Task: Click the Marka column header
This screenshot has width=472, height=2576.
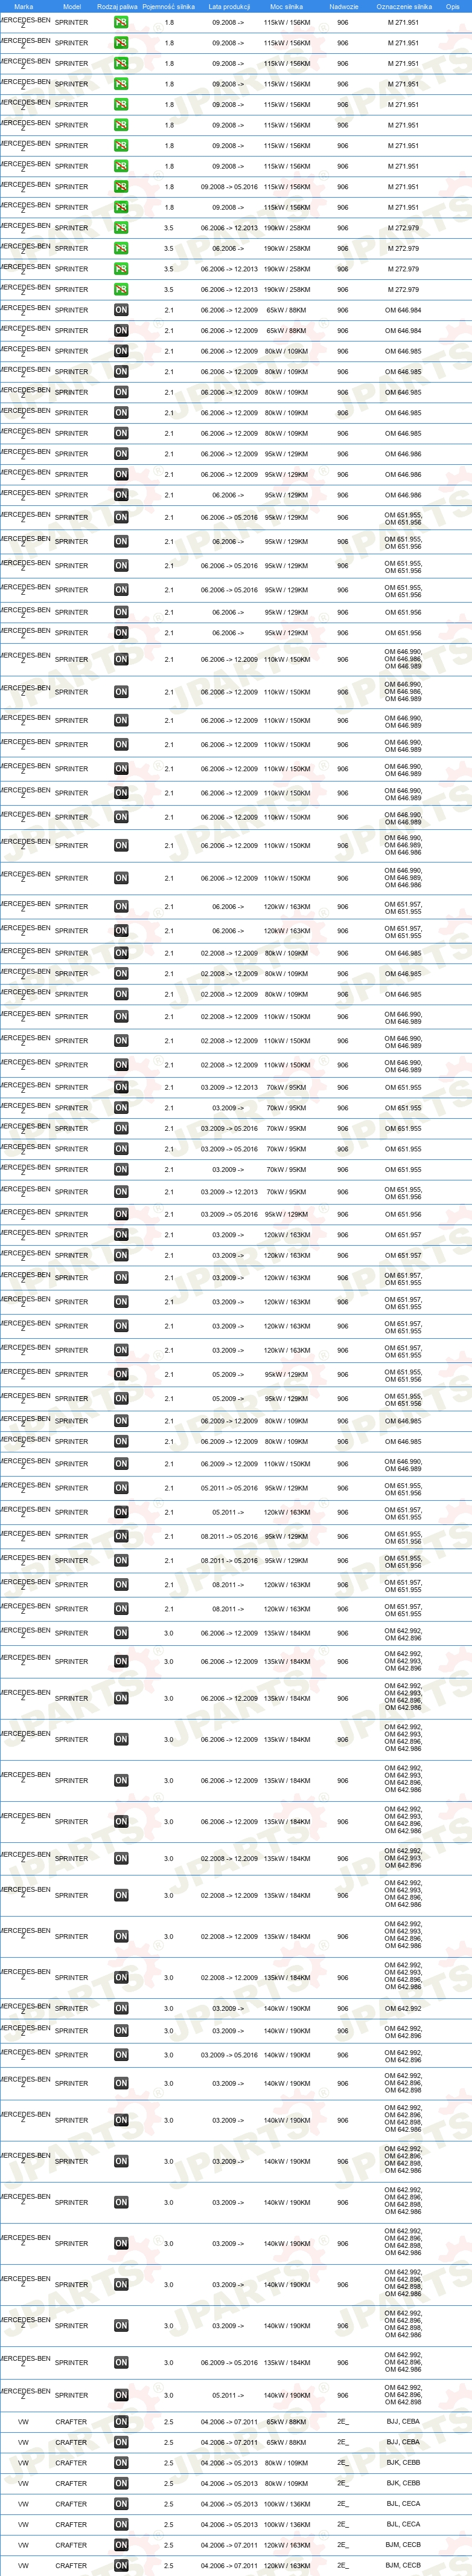Action: 23,6
